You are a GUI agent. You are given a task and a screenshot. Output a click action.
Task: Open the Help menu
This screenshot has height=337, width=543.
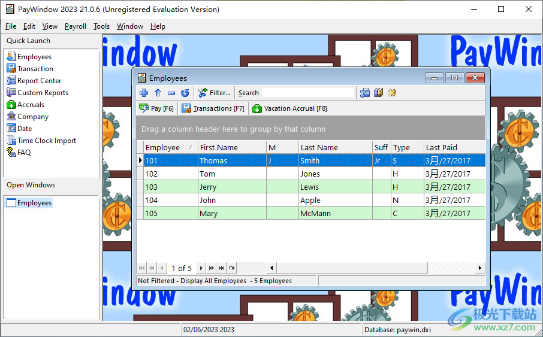click(x=158, y=26)
